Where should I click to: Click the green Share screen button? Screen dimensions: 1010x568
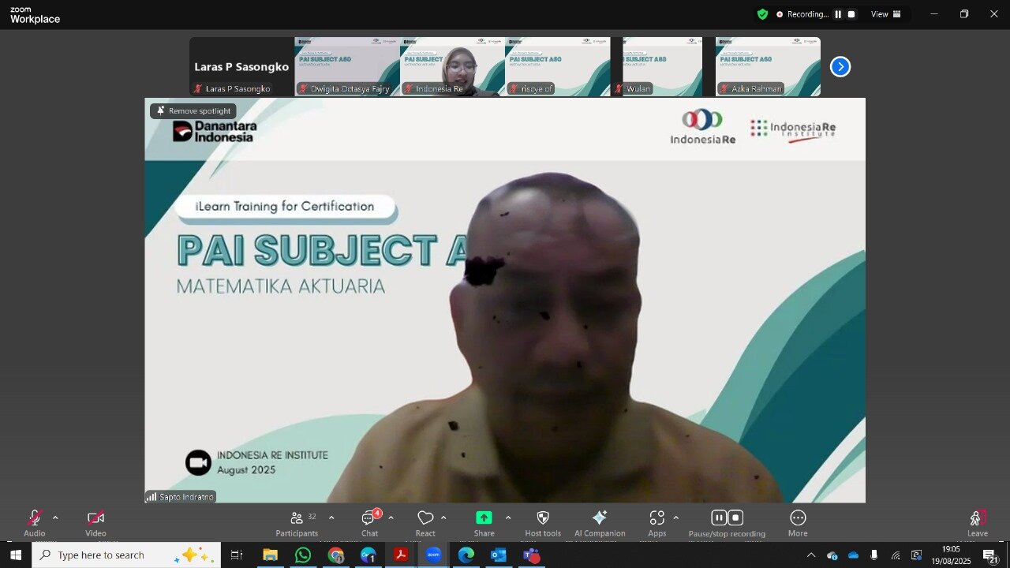tap(484, 518)
